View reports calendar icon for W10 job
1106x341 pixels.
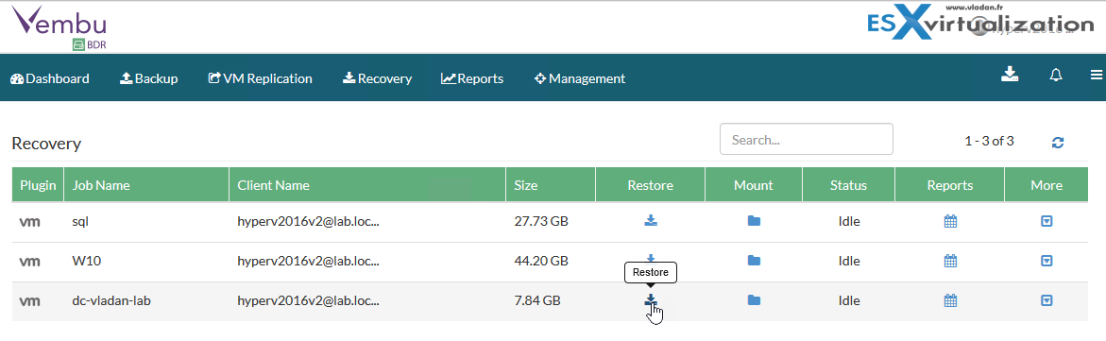tap(950, 261)
